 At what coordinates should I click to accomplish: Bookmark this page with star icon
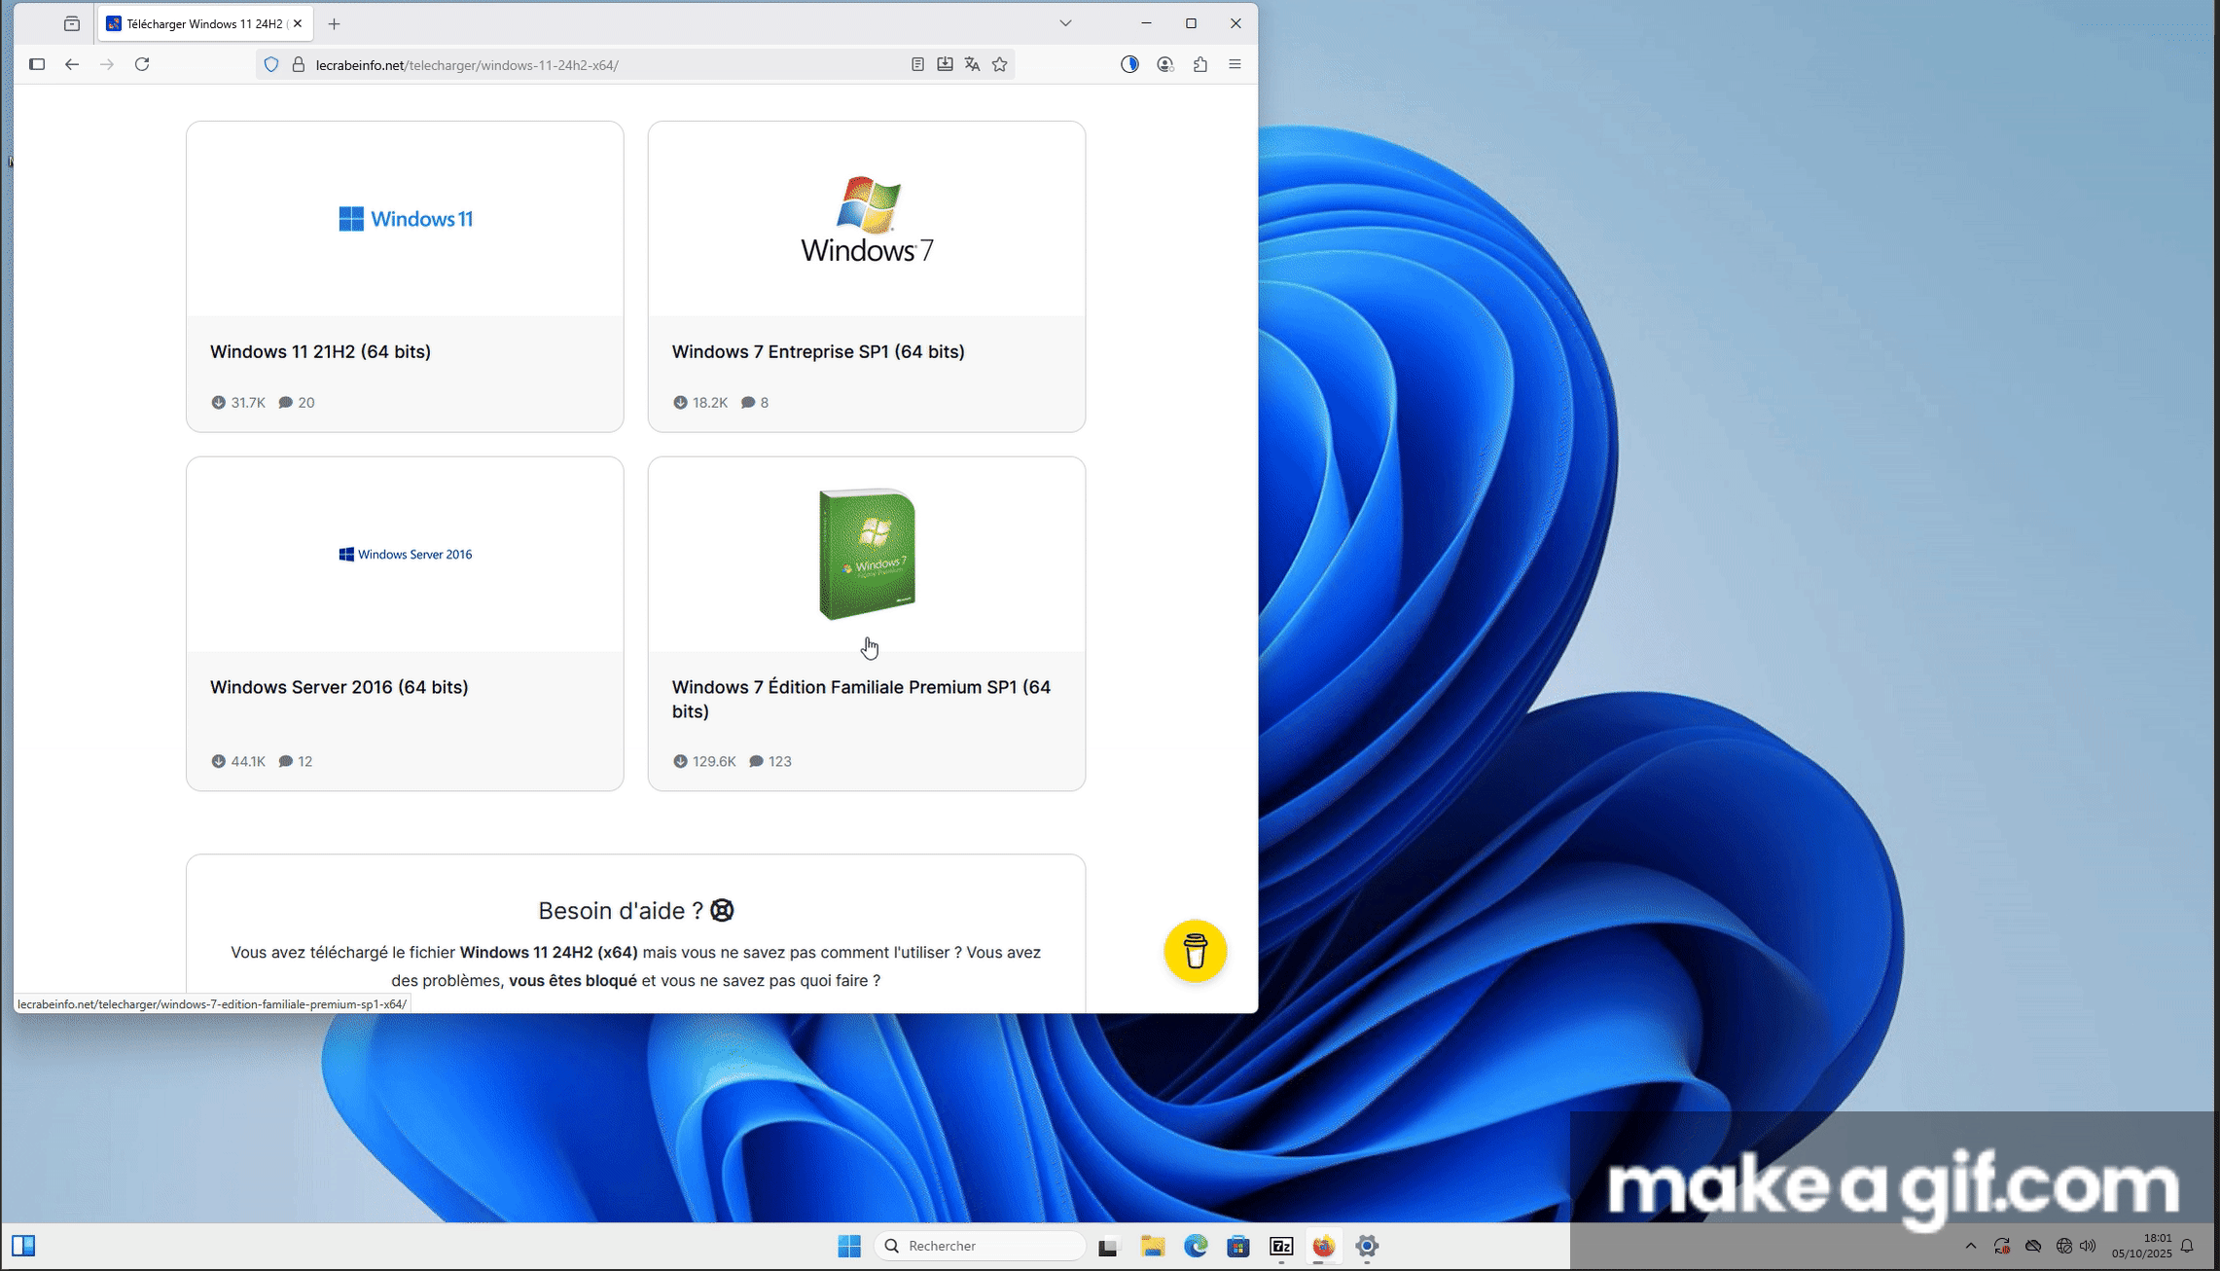point(999,64)
